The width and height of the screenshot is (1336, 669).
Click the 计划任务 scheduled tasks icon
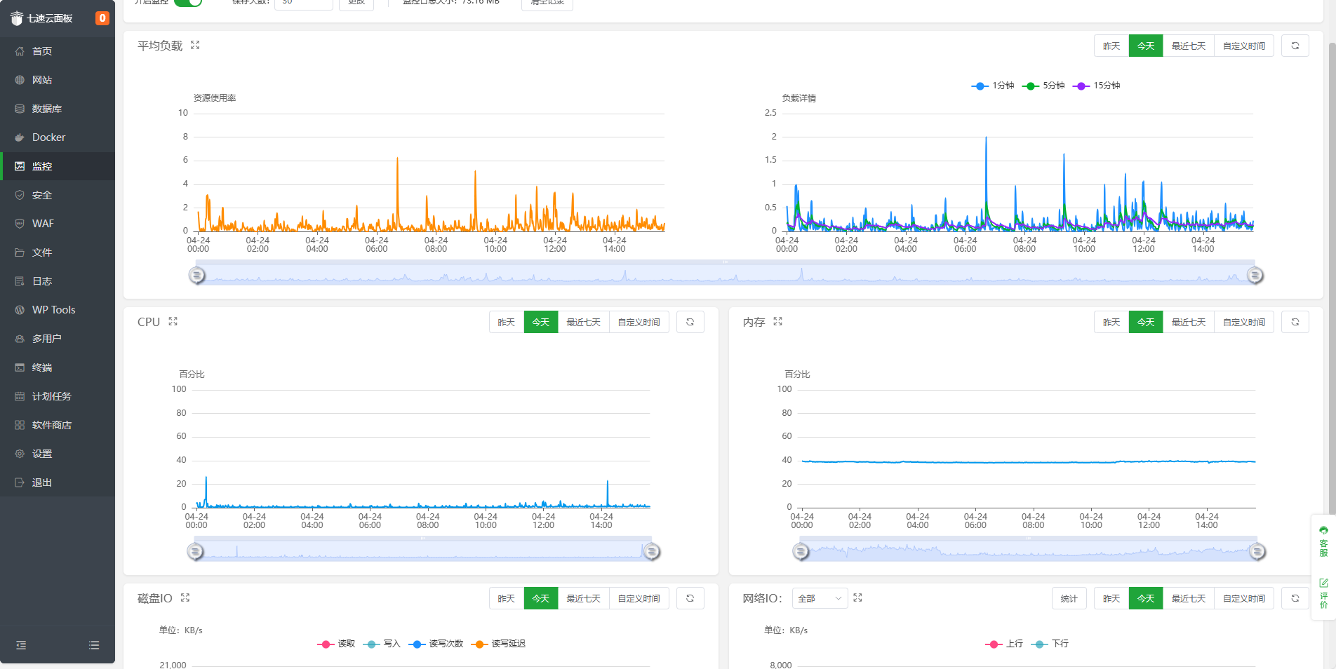(x=20, y=396)
